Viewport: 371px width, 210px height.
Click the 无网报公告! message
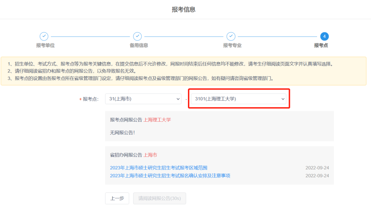pyautogui.click(x=122, y=133)
